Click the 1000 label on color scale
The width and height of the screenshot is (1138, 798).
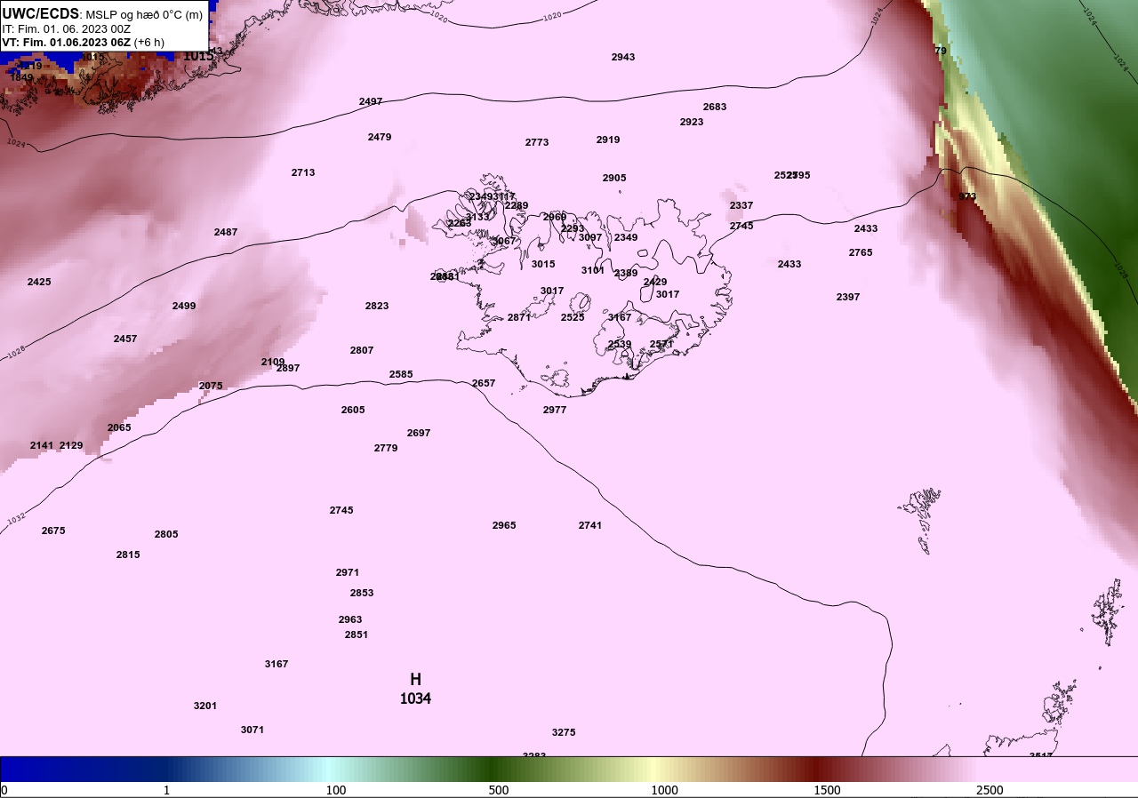pyautogui.click(x=664, y=790)
